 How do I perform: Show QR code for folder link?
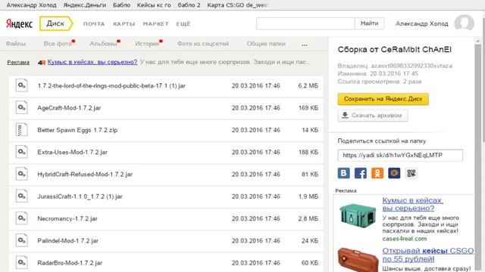tap(411, 173)
